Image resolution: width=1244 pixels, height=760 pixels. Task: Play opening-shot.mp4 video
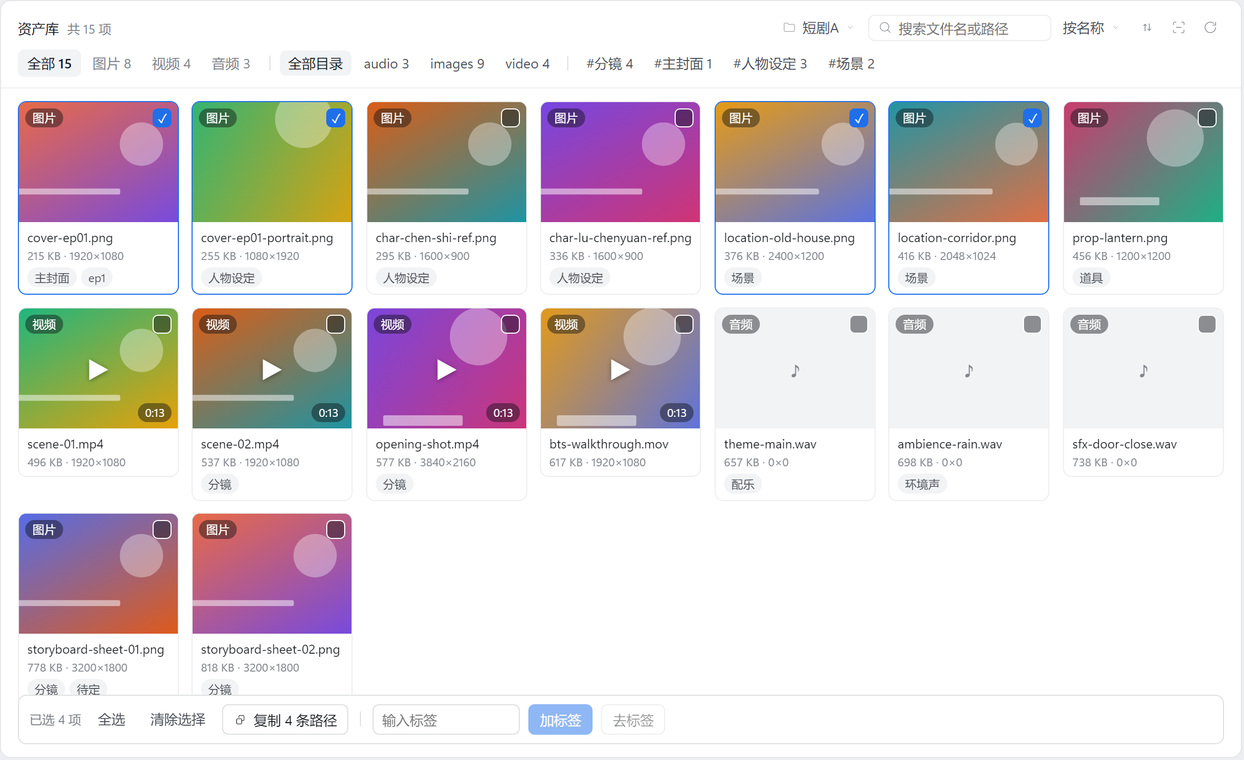click(x=446, y=369)
